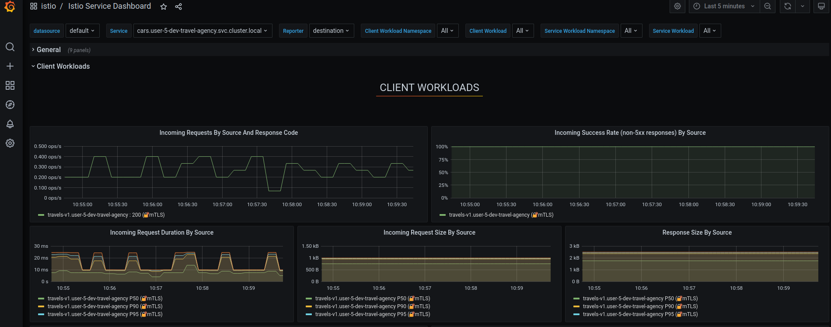
Task: Open Incoming Requests By Source panel title menu
Action: [228, 133]
